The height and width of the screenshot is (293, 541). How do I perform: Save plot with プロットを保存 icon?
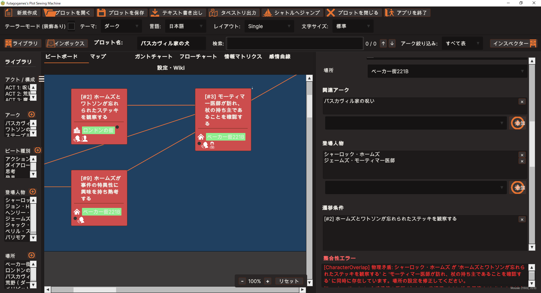click(x=101, y=13)
